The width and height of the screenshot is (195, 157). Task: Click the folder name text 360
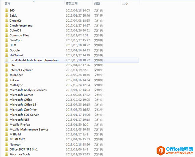(x=12, y=10)
